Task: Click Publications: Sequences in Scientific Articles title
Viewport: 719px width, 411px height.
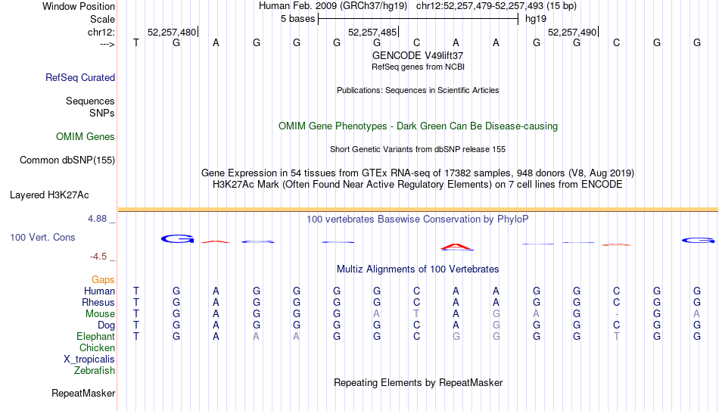Action: (418, 90)
